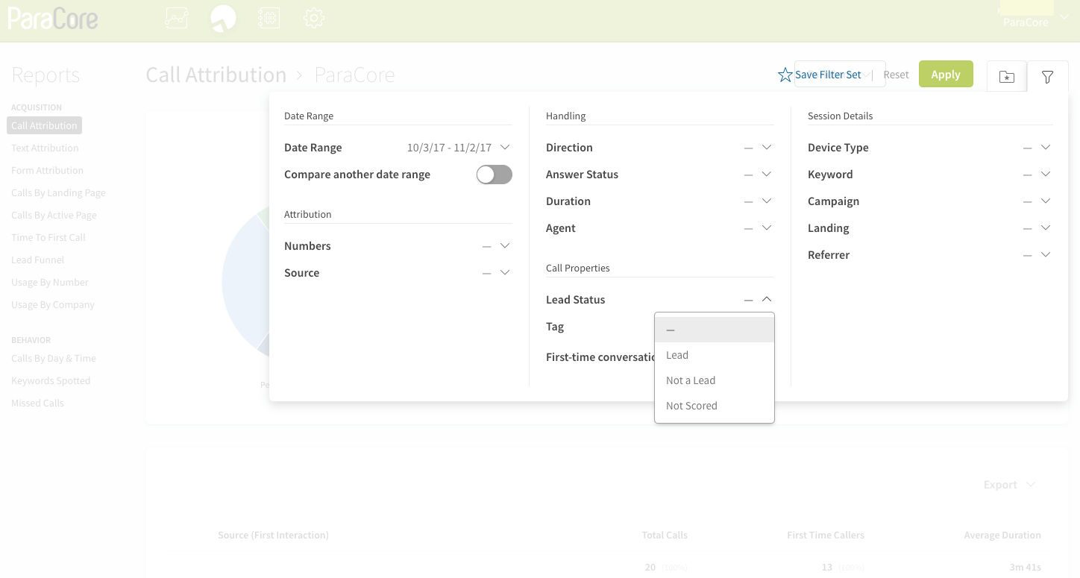Image resolution: width=1080 pixels, height=578 pixels.
Task: Open Call Attribution in sidebar
Action: tap(44, 125)
